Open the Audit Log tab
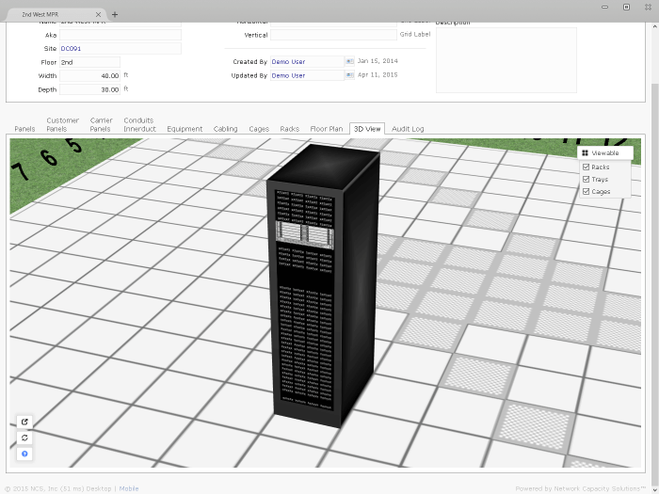 coord(408,129)
